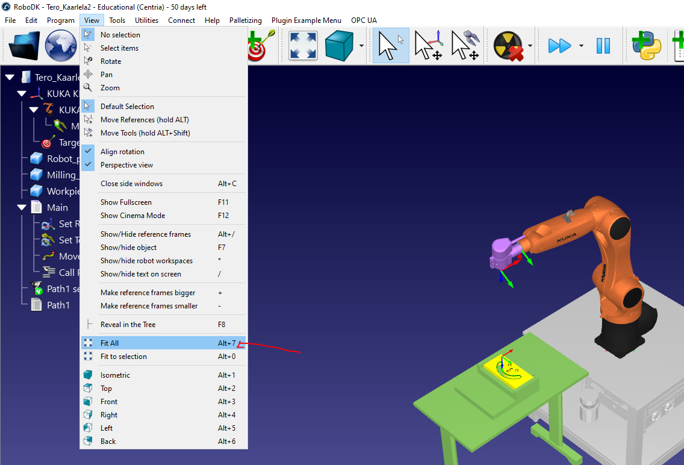The width and height of the screenshot is (684, 465).
Task: Choose Default Selection mode in menu
Action: (127, 107)
